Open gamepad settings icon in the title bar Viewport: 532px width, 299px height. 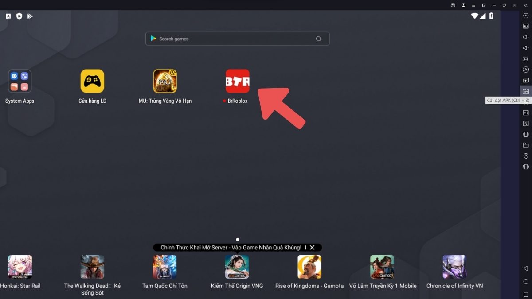pyautogui.click(x=452, y=5)
